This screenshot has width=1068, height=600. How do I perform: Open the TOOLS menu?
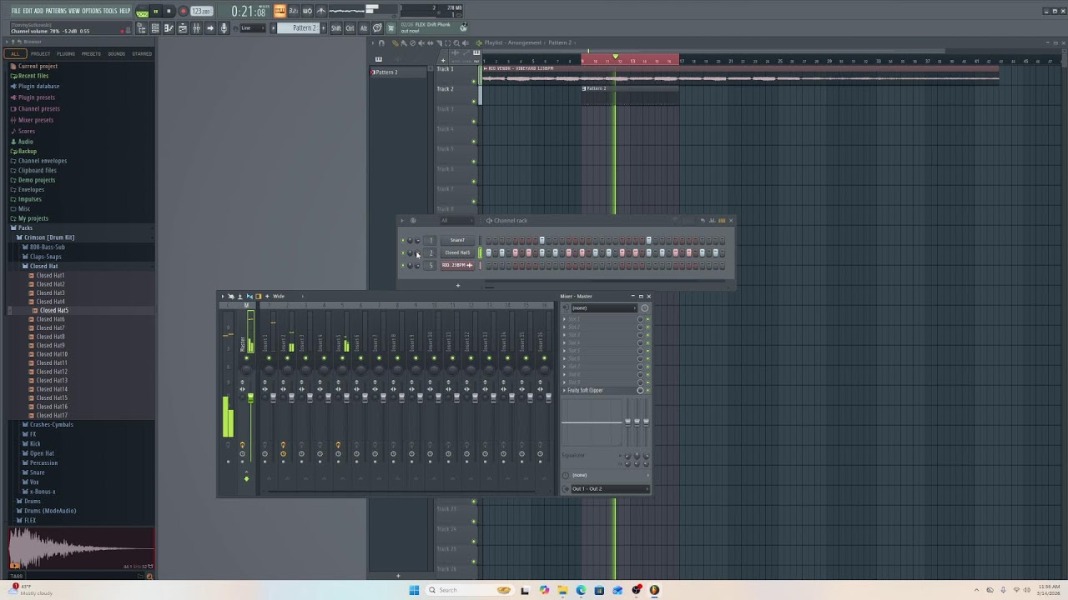(x=110, y=11)
